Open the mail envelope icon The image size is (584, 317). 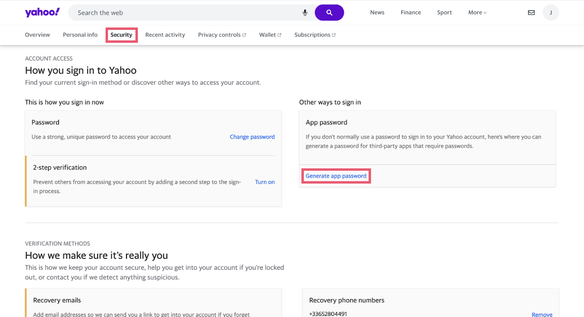pos(531,13)
